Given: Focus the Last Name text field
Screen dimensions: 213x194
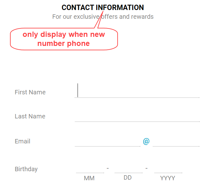Looking at the screenshot, I should [x=137, y=116].
